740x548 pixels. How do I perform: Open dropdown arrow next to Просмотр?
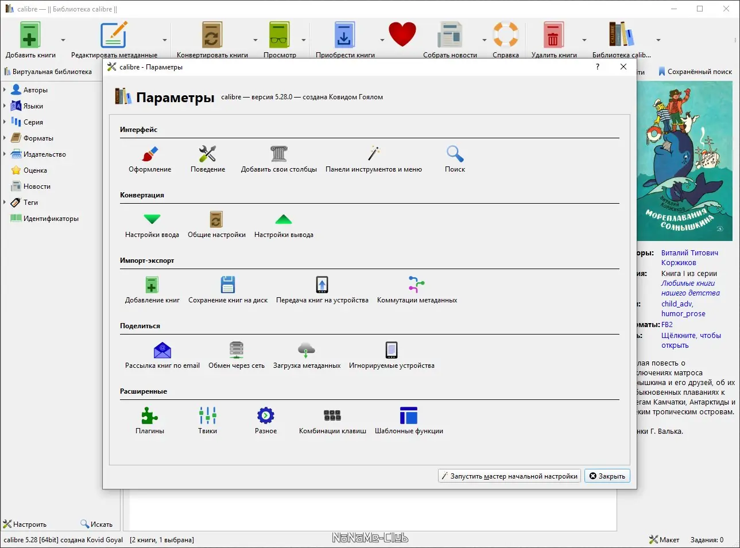pos(304,40)
